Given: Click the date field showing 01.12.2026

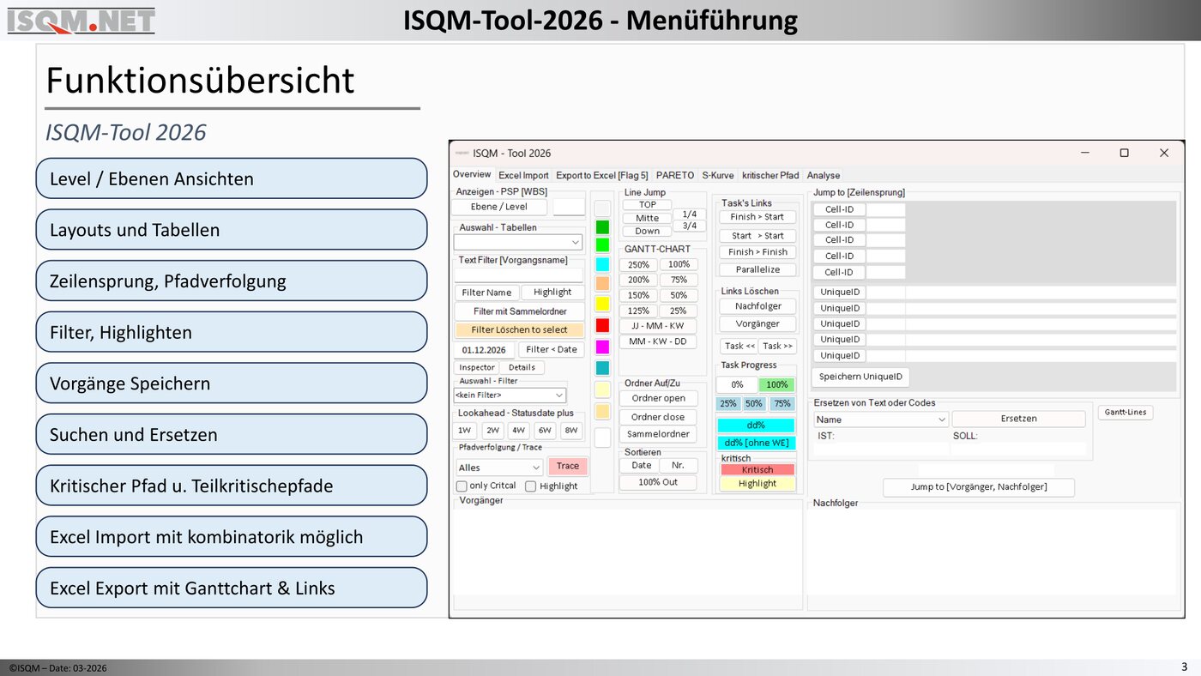Looking at the screenshot, I should pyautogui.click(x=483, y=349).
